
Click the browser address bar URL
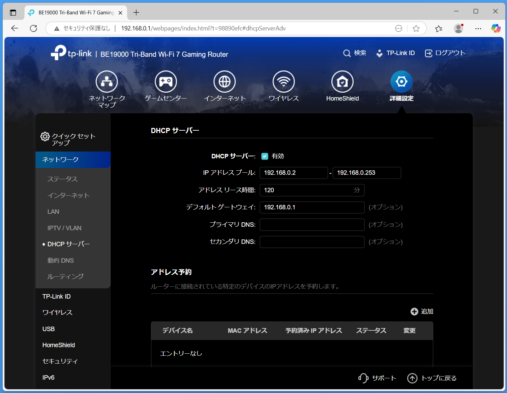click(203, 28)
